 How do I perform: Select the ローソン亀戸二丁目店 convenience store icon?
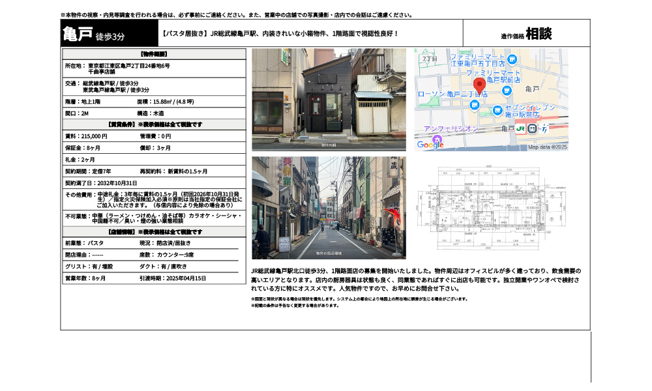474,104
